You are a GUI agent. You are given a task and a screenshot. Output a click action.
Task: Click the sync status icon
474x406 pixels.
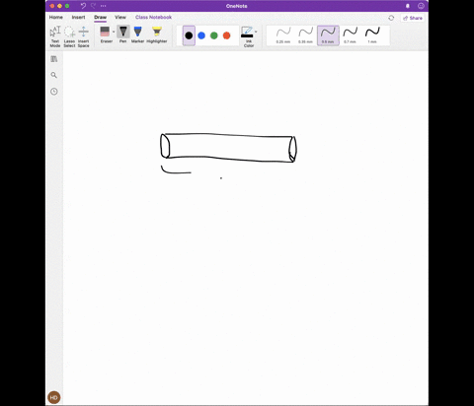(x=391, y=18)
